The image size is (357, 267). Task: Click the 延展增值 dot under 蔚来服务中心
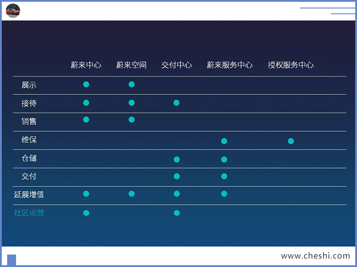pyautogui.click(x=224, y=194)
